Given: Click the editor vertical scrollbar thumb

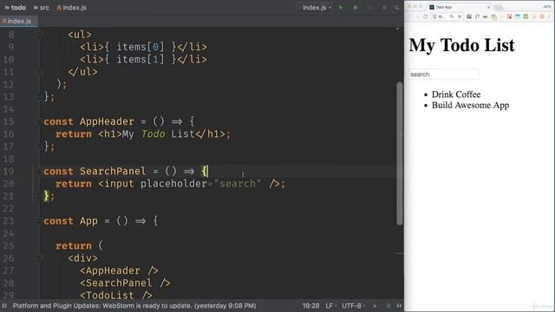Looking at the screenshot, I should (400, 153).
